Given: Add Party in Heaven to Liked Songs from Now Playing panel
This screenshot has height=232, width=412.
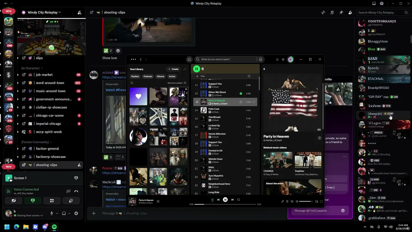Looking at the screenshot, I should pyautogui.click(x=319, y=138).
